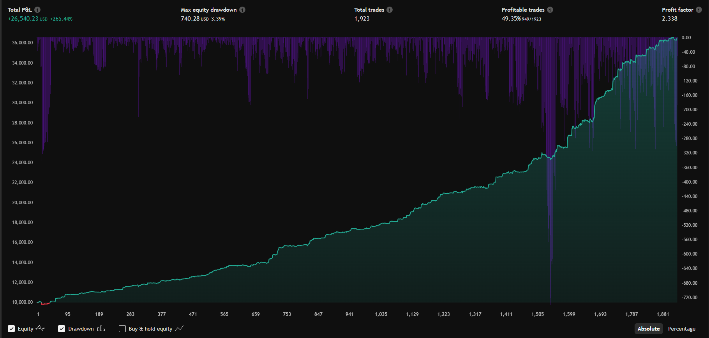The height and width of the screenshot is (338, 709).
Task: Click the Total trades heading
Action: (369, 10)
